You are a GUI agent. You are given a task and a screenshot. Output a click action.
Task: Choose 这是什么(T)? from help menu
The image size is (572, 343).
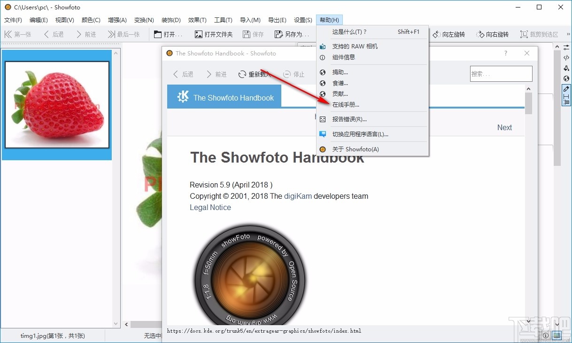click(x=372, y=32)
